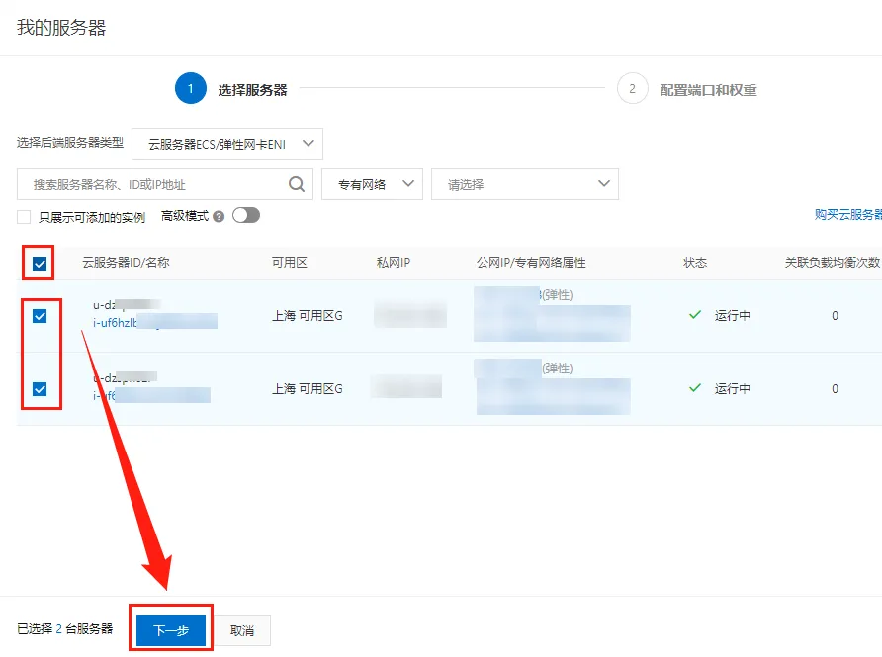The height and width of the screenshot is (657, 882).
Task: Click the 我的服务器 title
Action: pos(61,27)
